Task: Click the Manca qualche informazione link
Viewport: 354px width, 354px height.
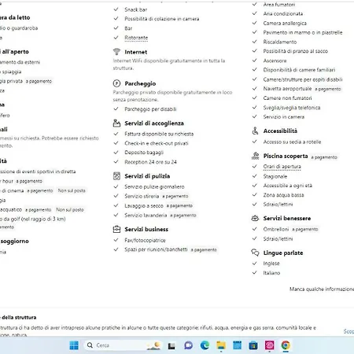Action: point(322,289)
